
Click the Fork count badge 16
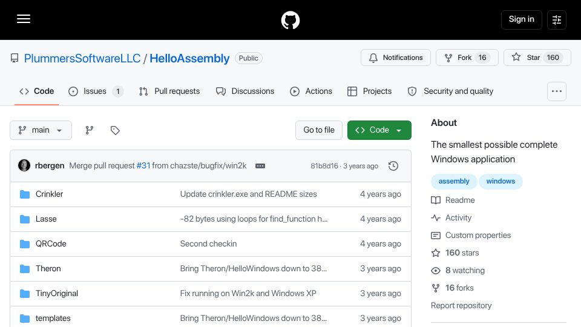(x=482, y=58)
